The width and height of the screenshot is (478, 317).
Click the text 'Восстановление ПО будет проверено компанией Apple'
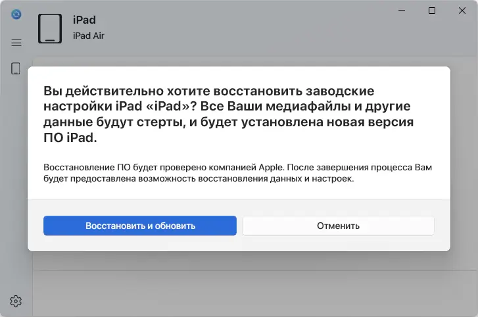coord(164,167)
